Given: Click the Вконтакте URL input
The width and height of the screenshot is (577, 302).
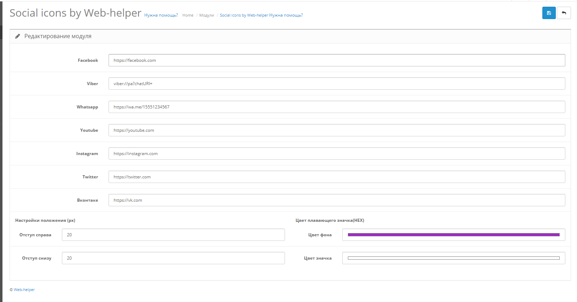Looking at the screenshot, I should [x=336, y=200].
